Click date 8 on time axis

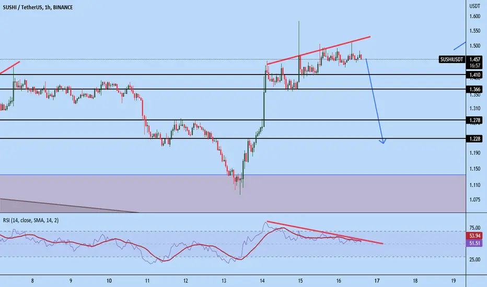point(32,281)
